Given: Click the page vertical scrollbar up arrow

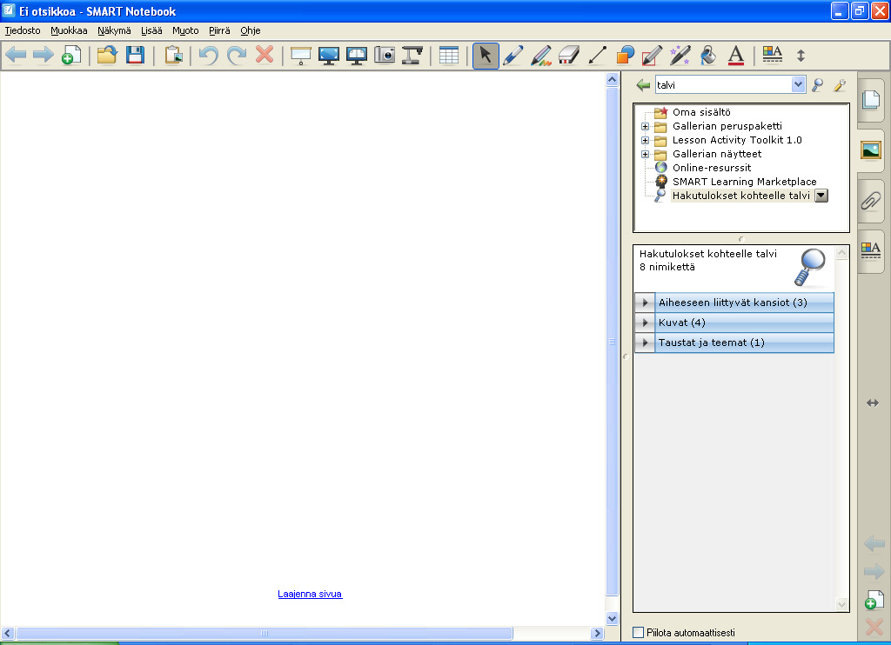Looking at the screenshot, I should click(x=612, y=79).
